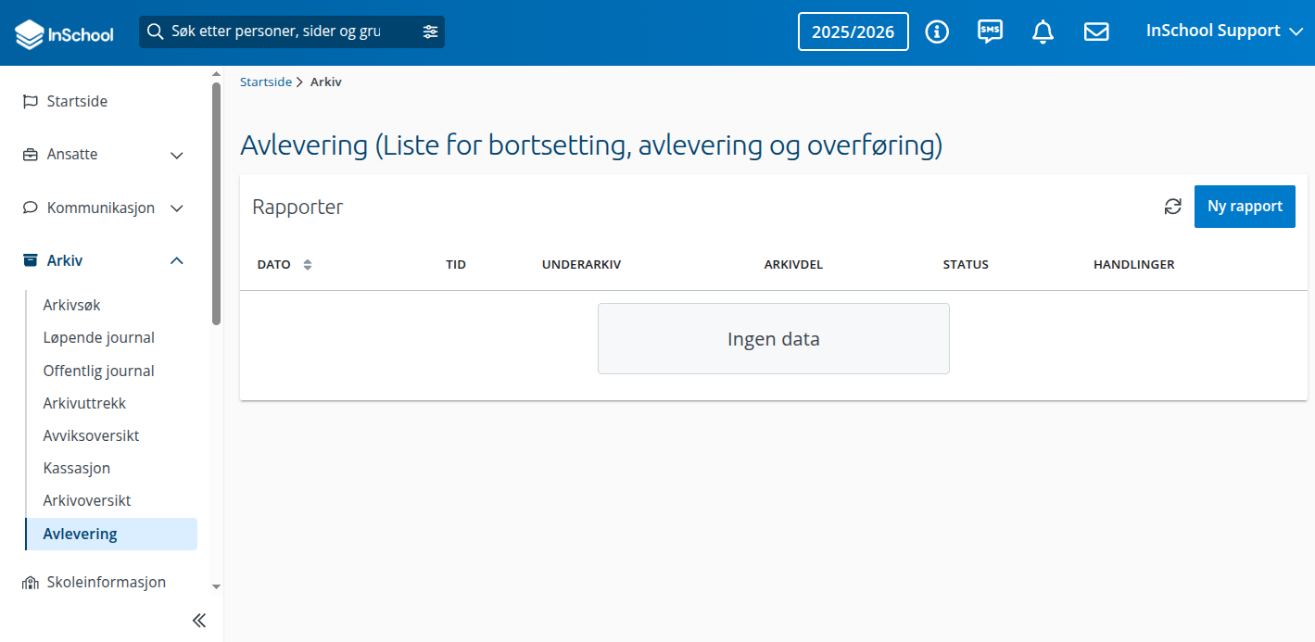Select Avlevering in sidebar

[111, 534]
